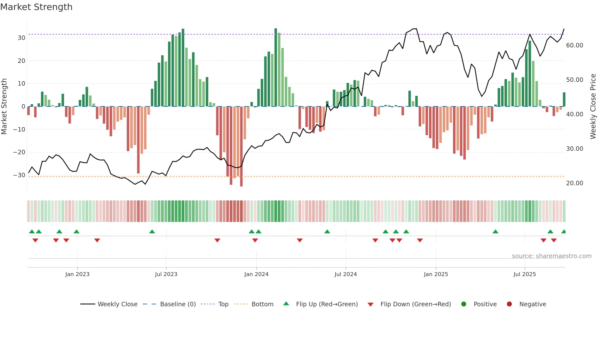This screenshot has height=337, width=600.
Task: Click the 60.00 price axis label
Action: (x=574, y=45)
